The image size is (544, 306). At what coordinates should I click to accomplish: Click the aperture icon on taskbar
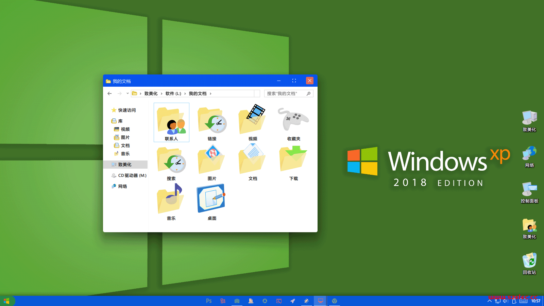(265, 301)
